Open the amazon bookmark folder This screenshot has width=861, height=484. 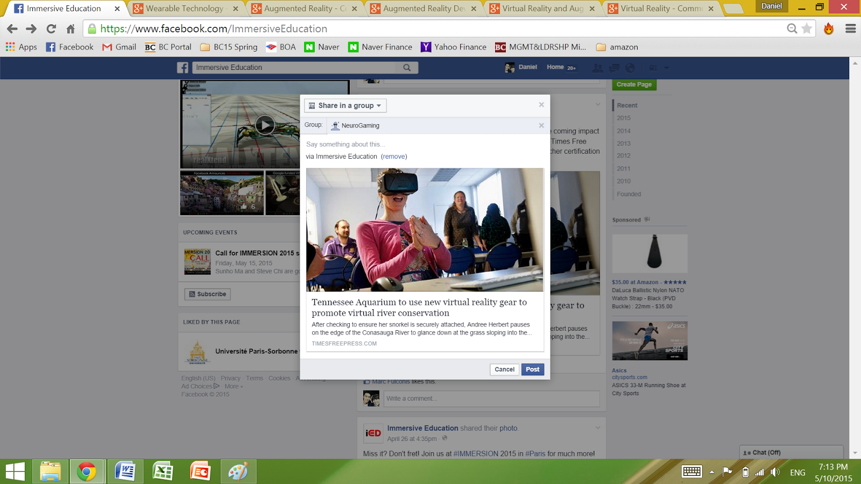[617, 47]
